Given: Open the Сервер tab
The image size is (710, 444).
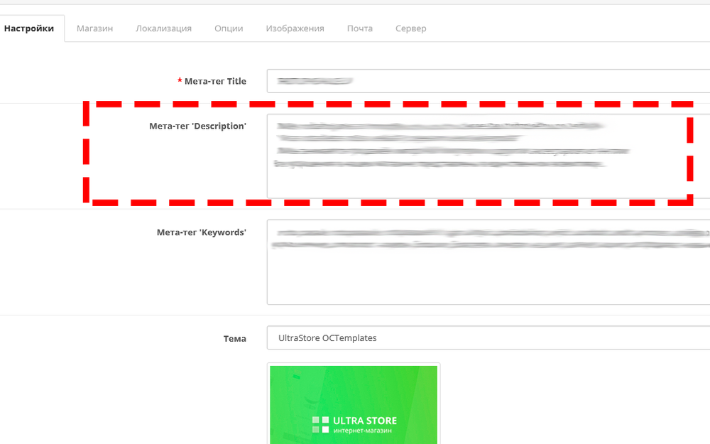Looking at the screenshot, I should coord(410,28).
